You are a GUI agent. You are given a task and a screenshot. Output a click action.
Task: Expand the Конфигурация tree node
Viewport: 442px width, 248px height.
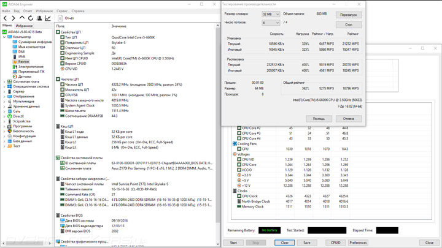click(4, 136)
